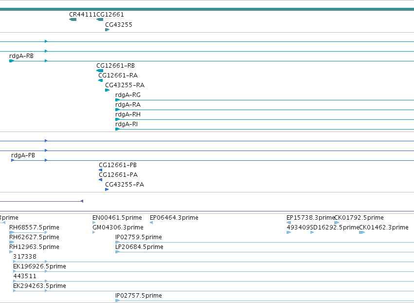Screen dimensions: 414x303
Task: Click the RH12963.5prime EST glyph
Action: (11, 252)
